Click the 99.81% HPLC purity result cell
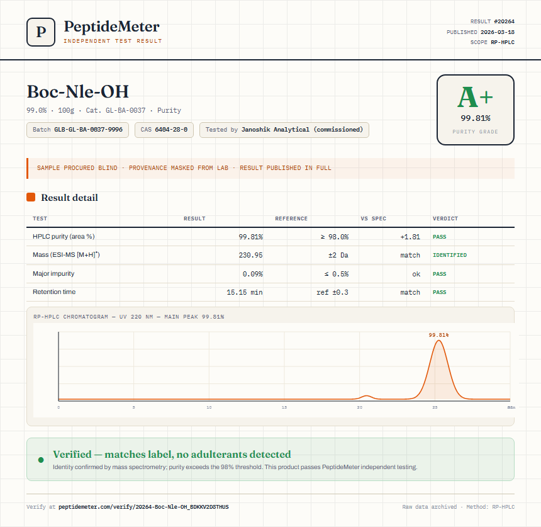 click(250, 237)
